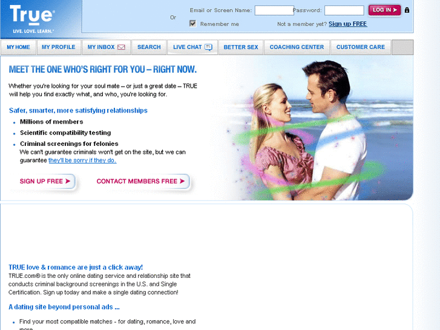
Task: Click the Meet The One Who's Right heading
Action: [103, 70]
